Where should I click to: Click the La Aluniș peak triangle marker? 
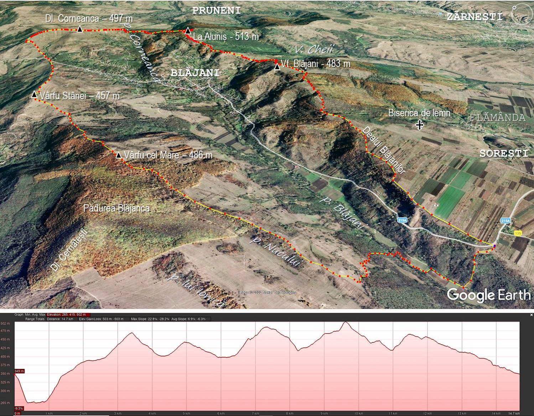tap(188, 31)
